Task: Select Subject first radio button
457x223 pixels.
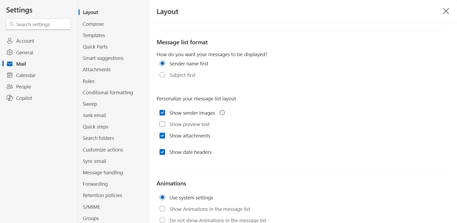Action: (x=162, y=75)
